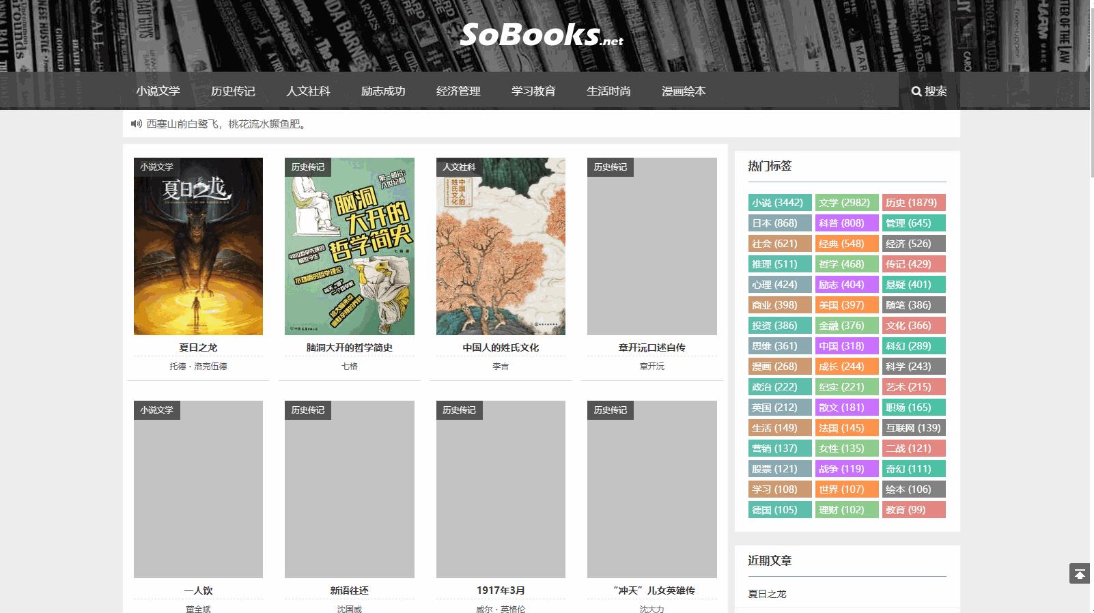Go to the 漫画绘本 category
The height and width of the screenshot is (613, 1094).
(x=684, y=91)
